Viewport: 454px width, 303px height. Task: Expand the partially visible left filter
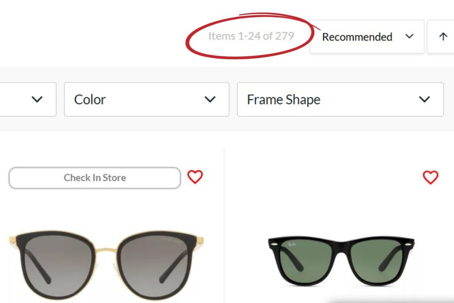(27, 99)
